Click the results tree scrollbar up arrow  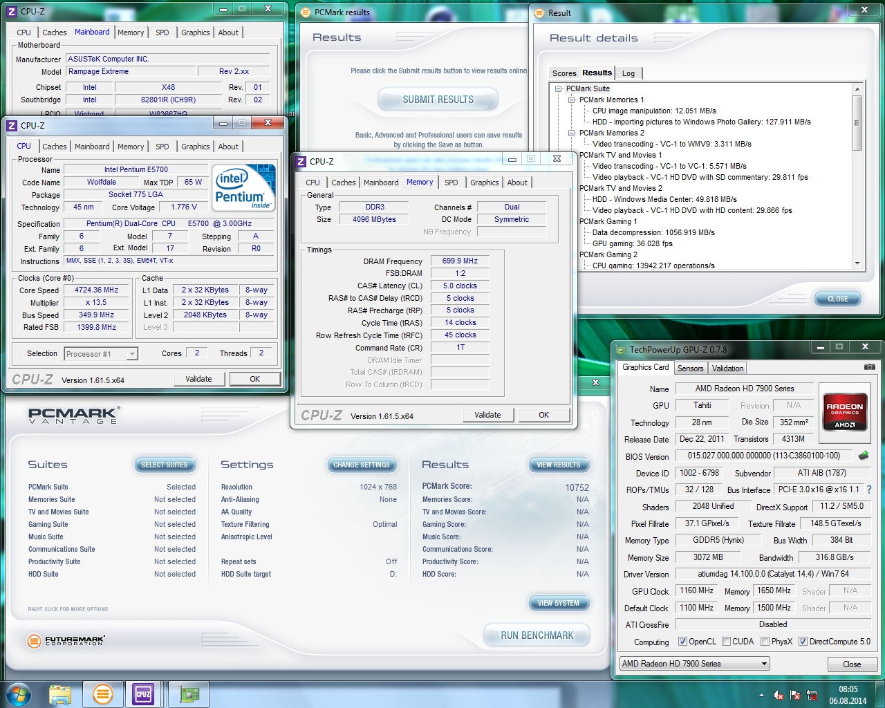[x=857, y=89]
